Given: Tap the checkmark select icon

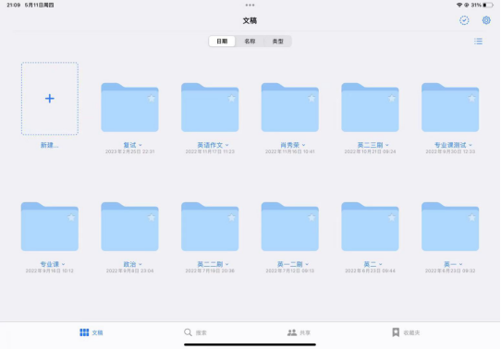Looking at the screenshot, I should point(464,20).
